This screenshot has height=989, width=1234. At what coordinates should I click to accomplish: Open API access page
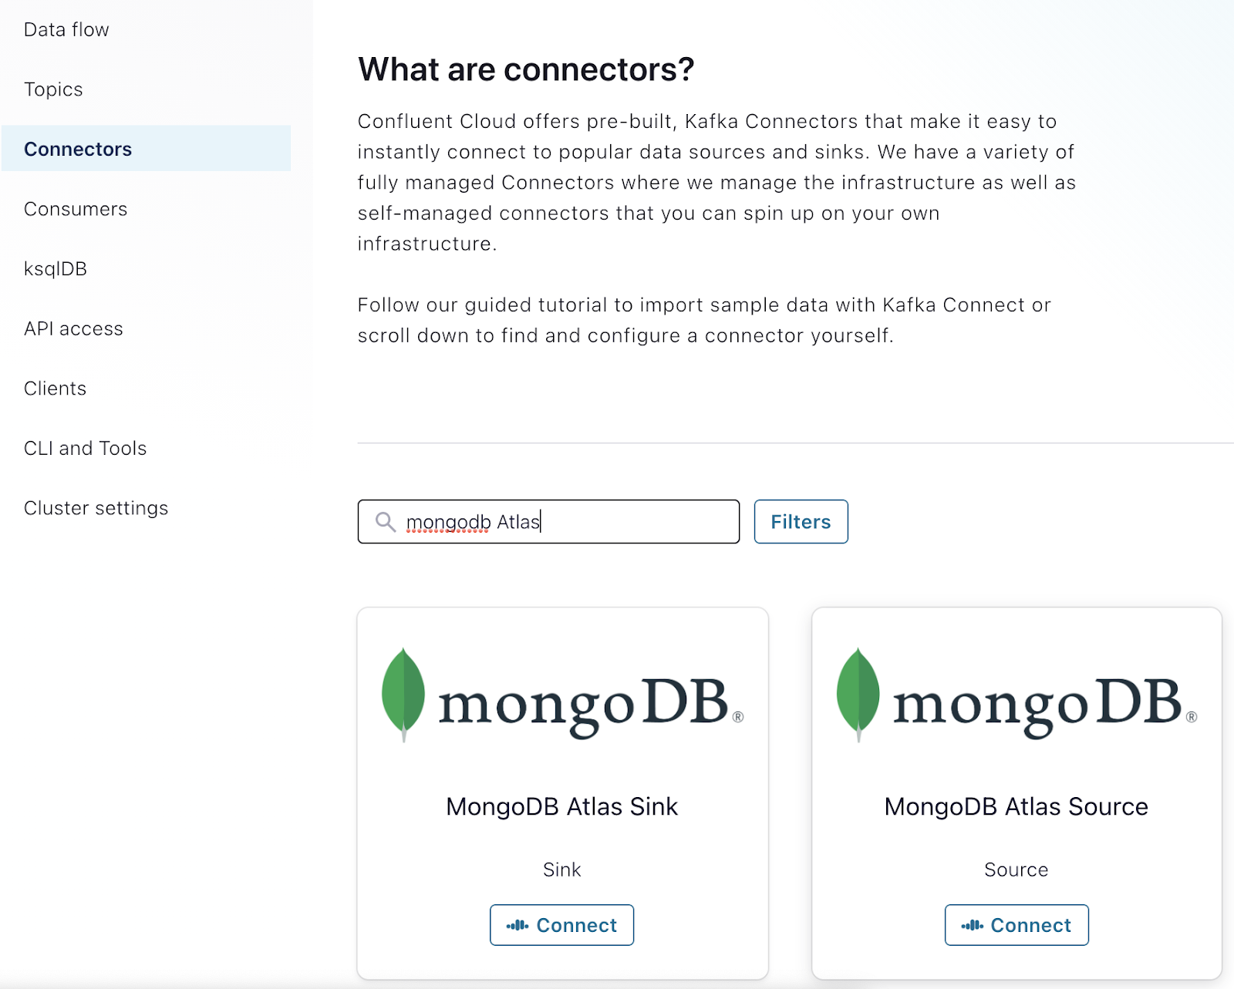point(73,329)
